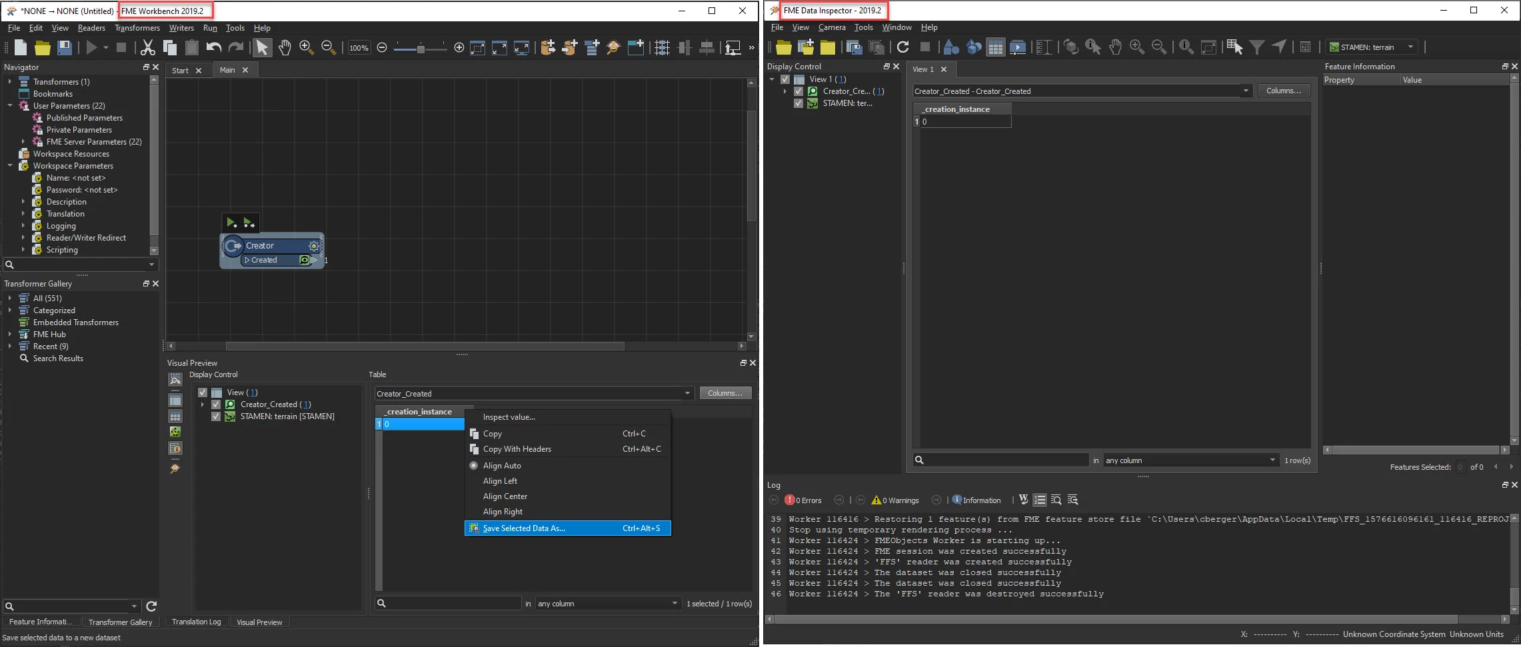Open Data Inspector's any column dropdown

tap(1190, 460)
